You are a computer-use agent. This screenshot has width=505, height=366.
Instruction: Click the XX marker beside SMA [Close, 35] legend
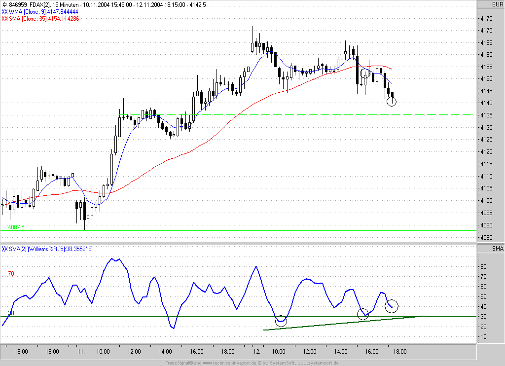[4, 19]
